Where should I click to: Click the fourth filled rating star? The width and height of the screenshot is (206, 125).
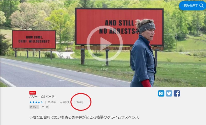[x=39, y=102]
